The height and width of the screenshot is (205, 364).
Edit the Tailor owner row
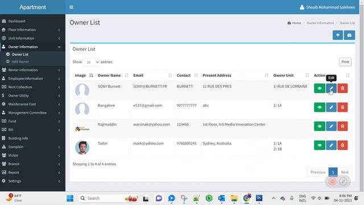point(331,145)
